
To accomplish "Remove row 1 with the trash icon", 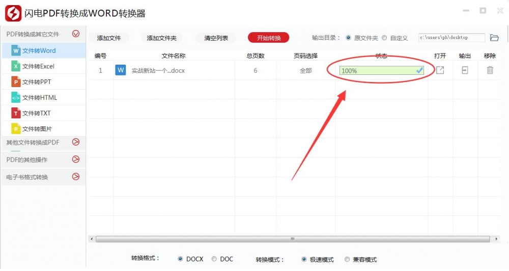I will tap(490, 70).
